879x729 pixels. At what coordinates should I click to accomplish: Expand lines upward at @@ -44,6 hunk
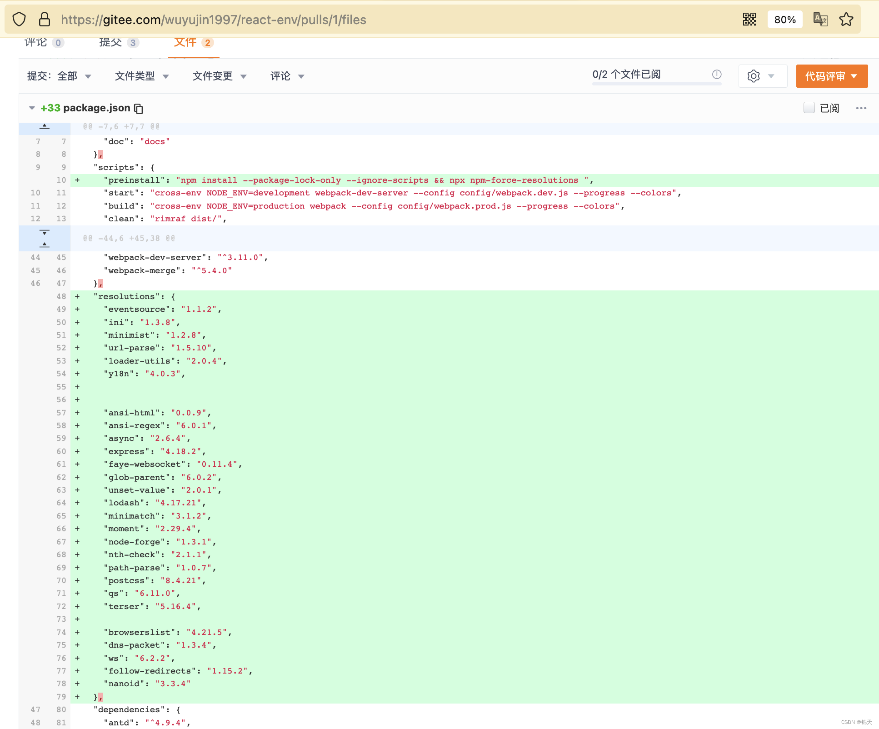tap(45, 245)
